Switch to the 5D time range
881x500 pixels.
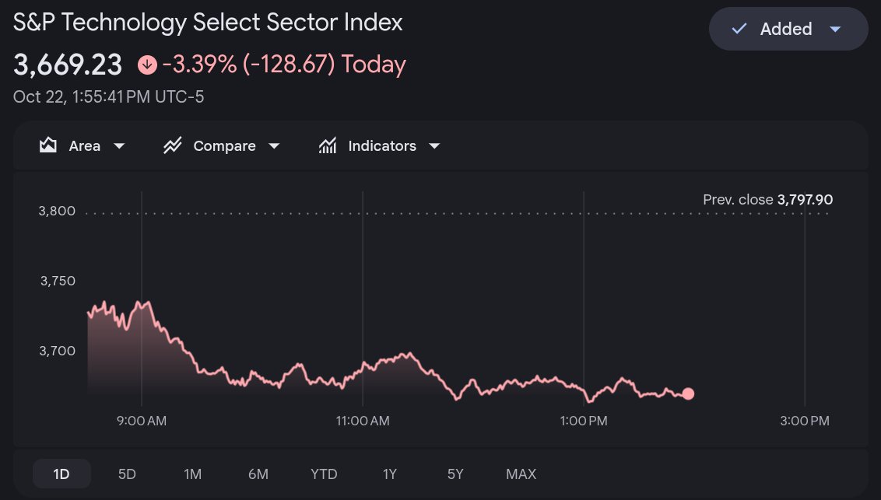click(127, 474)
